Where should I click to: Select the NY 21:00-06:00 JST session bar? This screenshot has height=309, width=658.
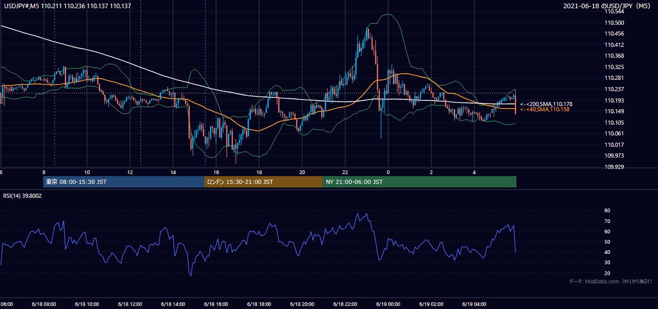click(420, 182)
